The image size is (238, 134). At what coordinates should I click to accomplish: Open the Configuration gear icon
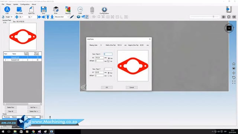click(x=104, y=9)
